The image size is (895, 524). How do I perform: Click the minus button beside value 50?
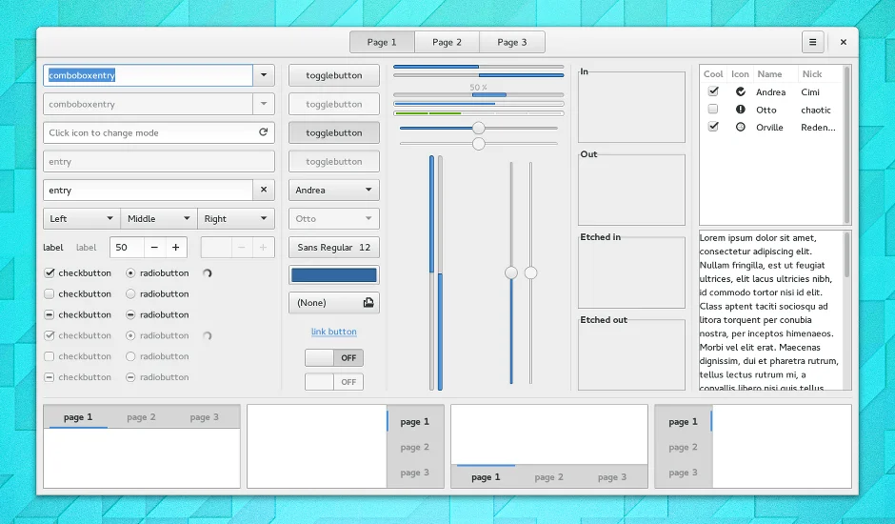[154, 248]
